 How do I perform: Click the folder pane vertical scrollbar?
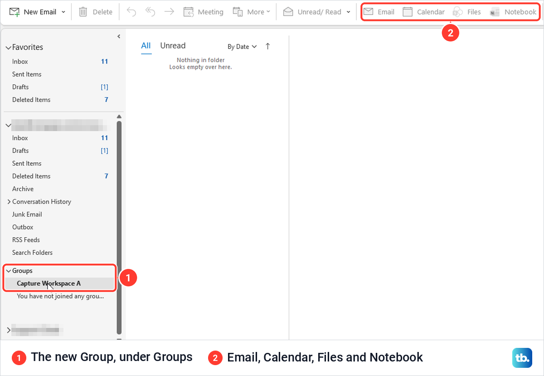pos(119,227)
